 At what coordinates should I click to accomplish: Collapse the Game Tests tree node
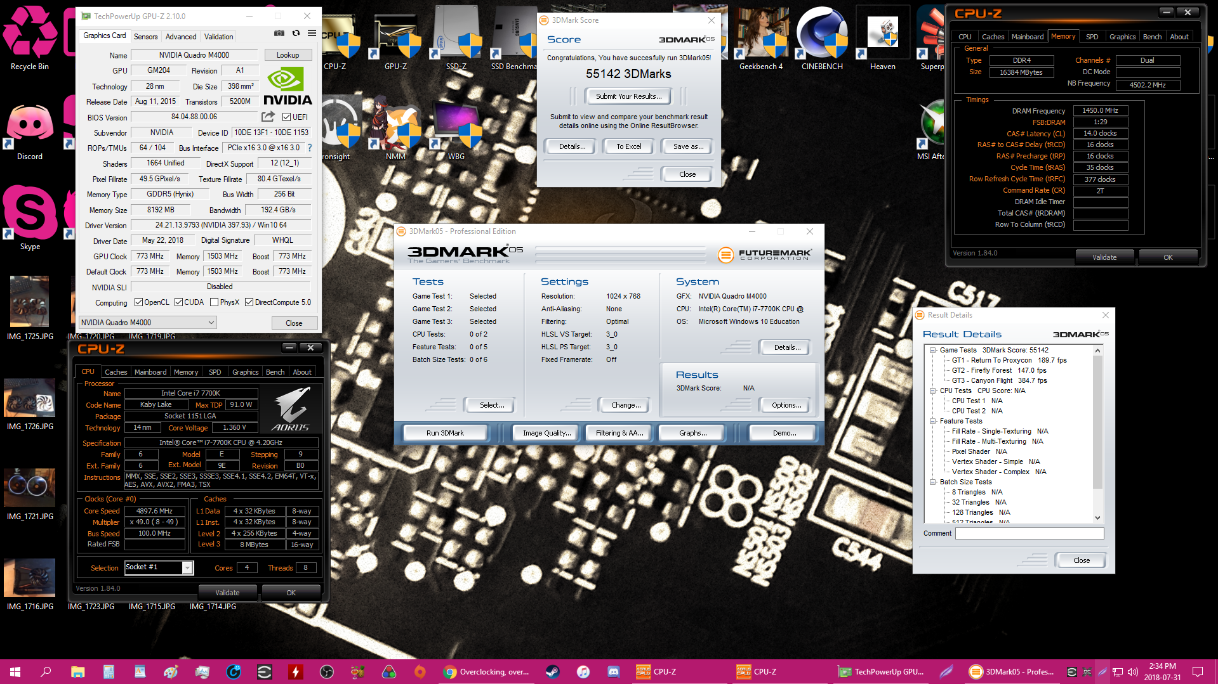point(932,350)
